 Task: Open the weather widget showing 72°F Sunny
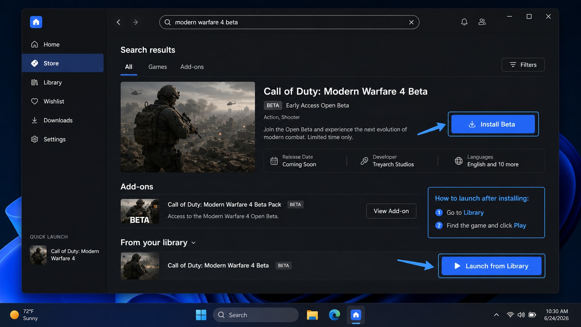[x=24, y=315]
